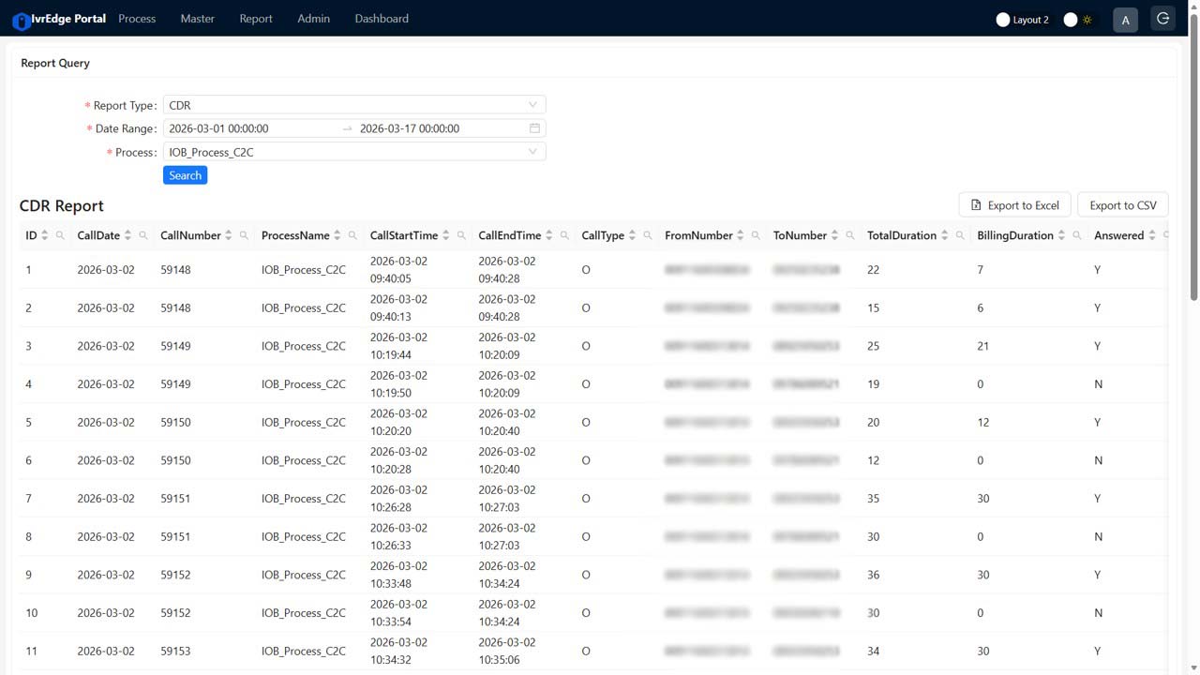Sort the table by CallStartTime column
Image resolution: width=1200 pixels, height=675 pixels.
[x=446, y=236]
